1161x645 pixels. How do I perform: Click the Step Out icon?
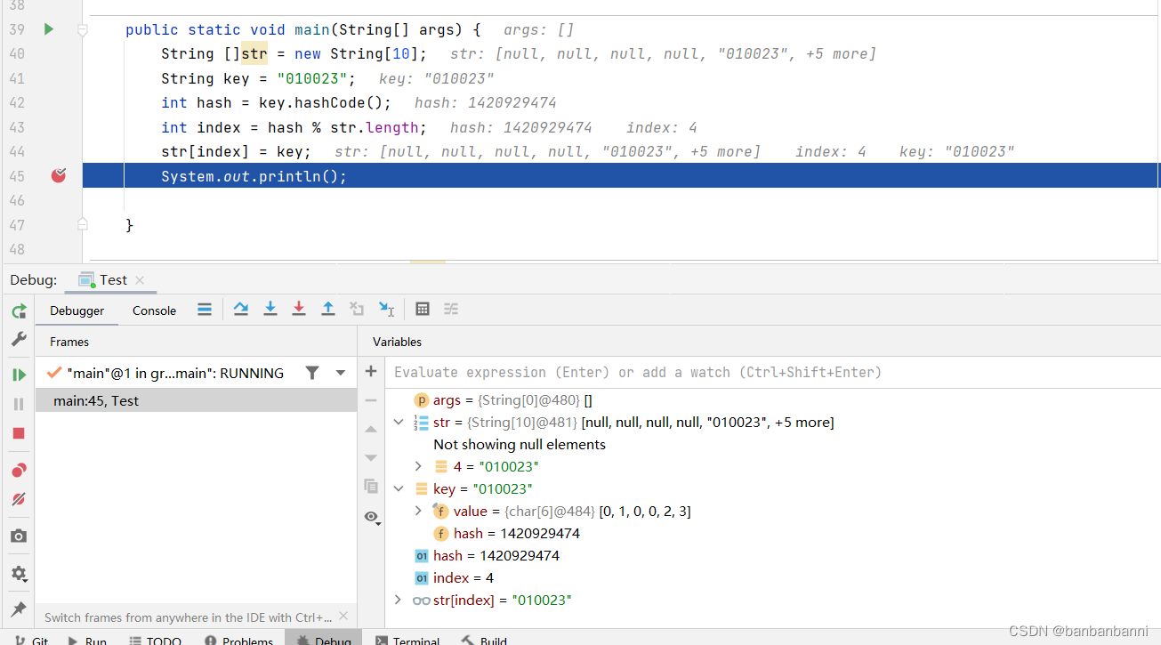(x=328, y=309)
